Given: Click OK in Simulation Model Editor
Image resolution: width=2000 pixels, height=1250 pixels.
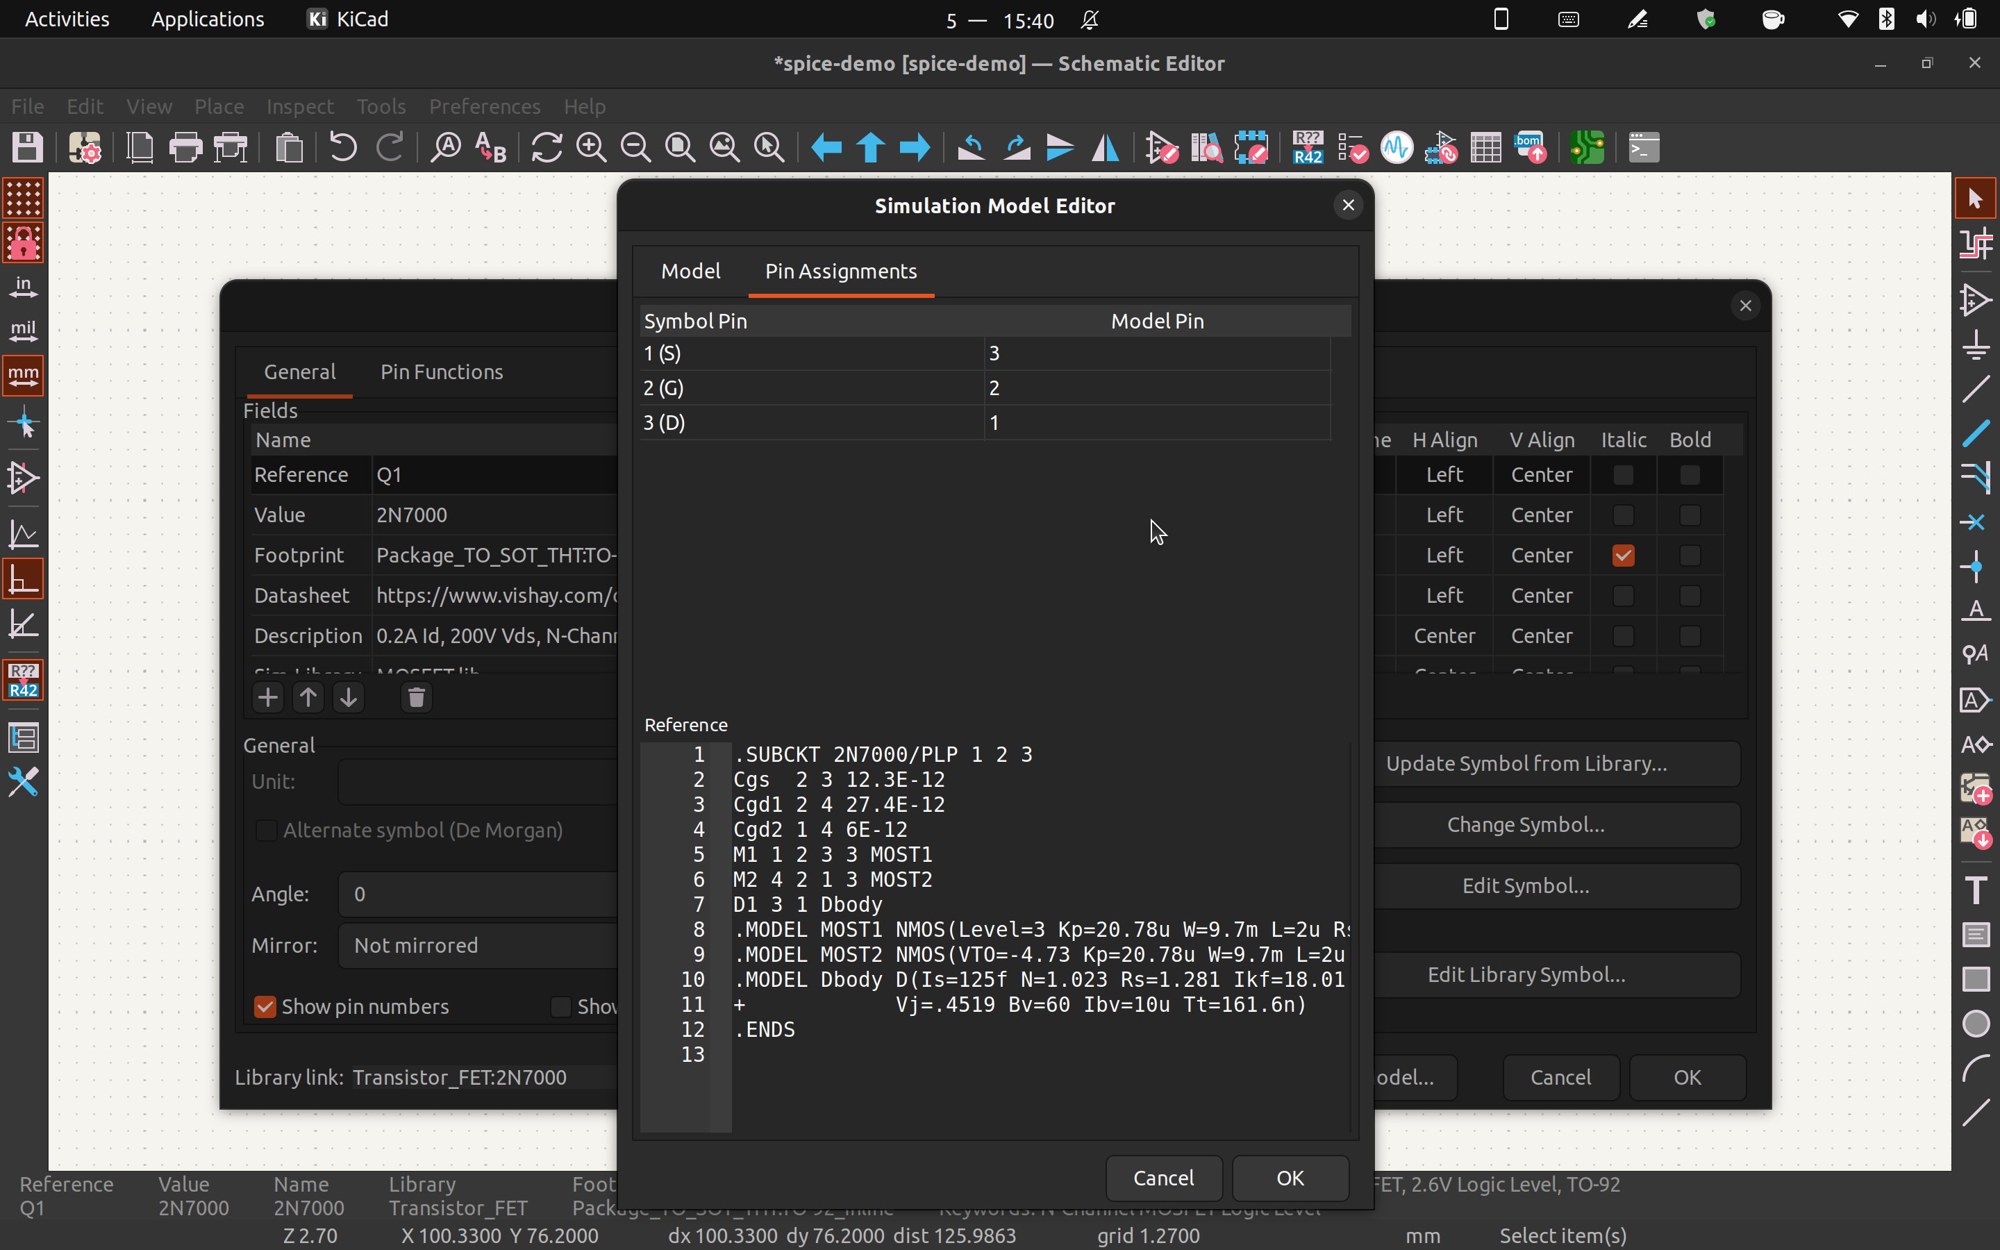Looking at the screenshot, I should point(1290,1177).
